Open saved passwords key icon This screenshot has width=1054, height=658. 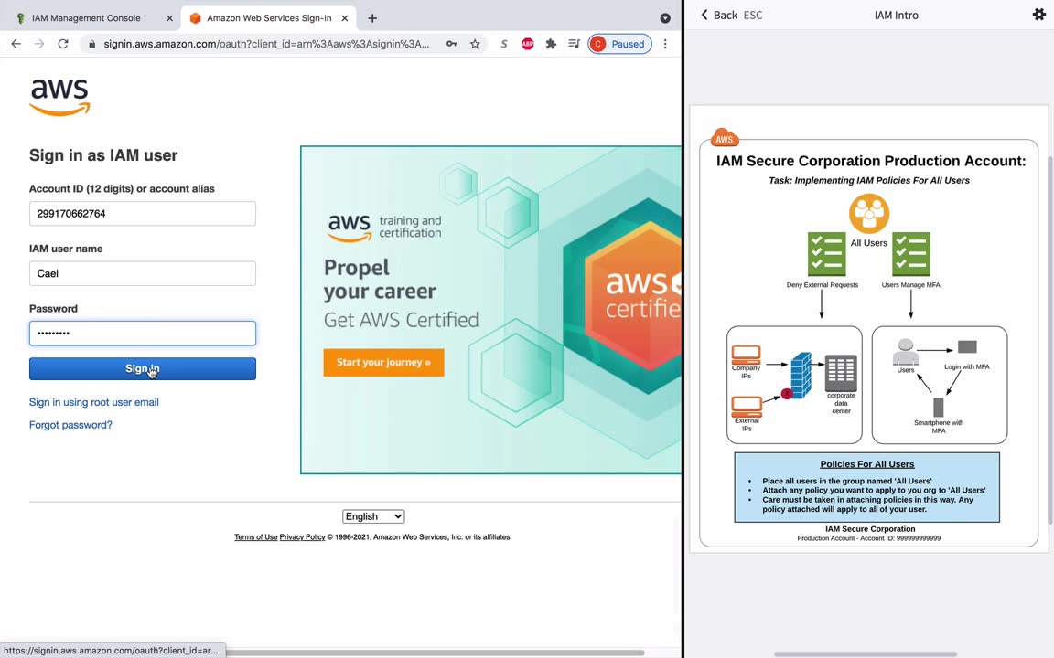click(452, 44)
